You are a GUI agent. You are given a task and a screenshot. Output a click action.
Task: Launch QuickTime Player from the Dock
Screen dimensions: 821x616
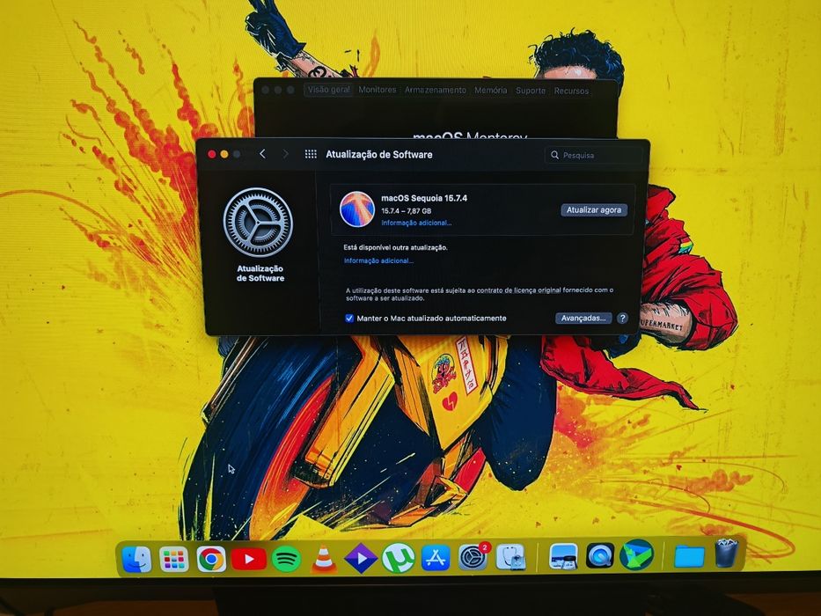[x=600, y=556]
